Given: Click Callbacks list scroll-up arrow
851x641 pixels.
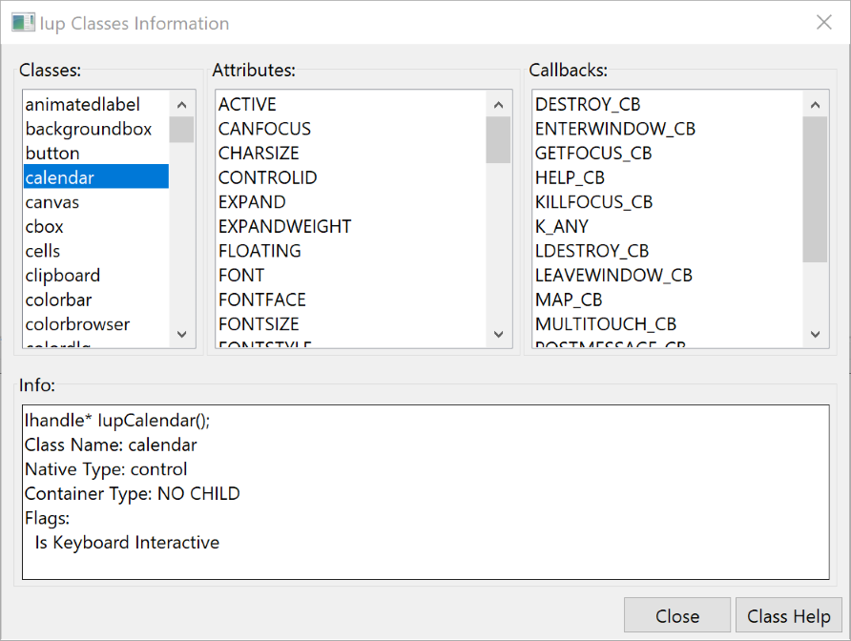Looking at the screenshot, I should 815,105.
